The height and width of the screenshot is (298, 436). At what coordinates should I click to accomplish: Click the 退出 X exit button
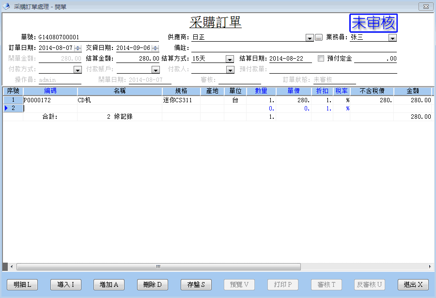413,284
